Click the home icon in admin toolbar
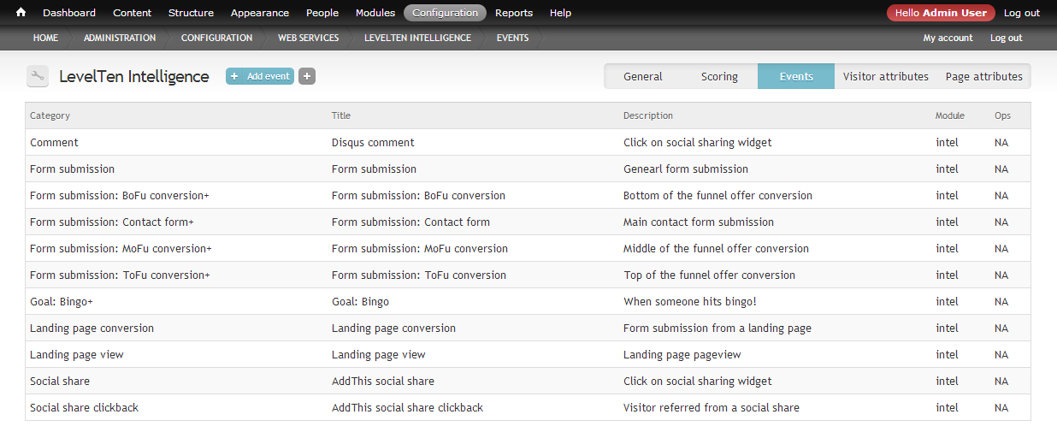The width and height of the screenshot is (1057, 438). pos(21,13)
